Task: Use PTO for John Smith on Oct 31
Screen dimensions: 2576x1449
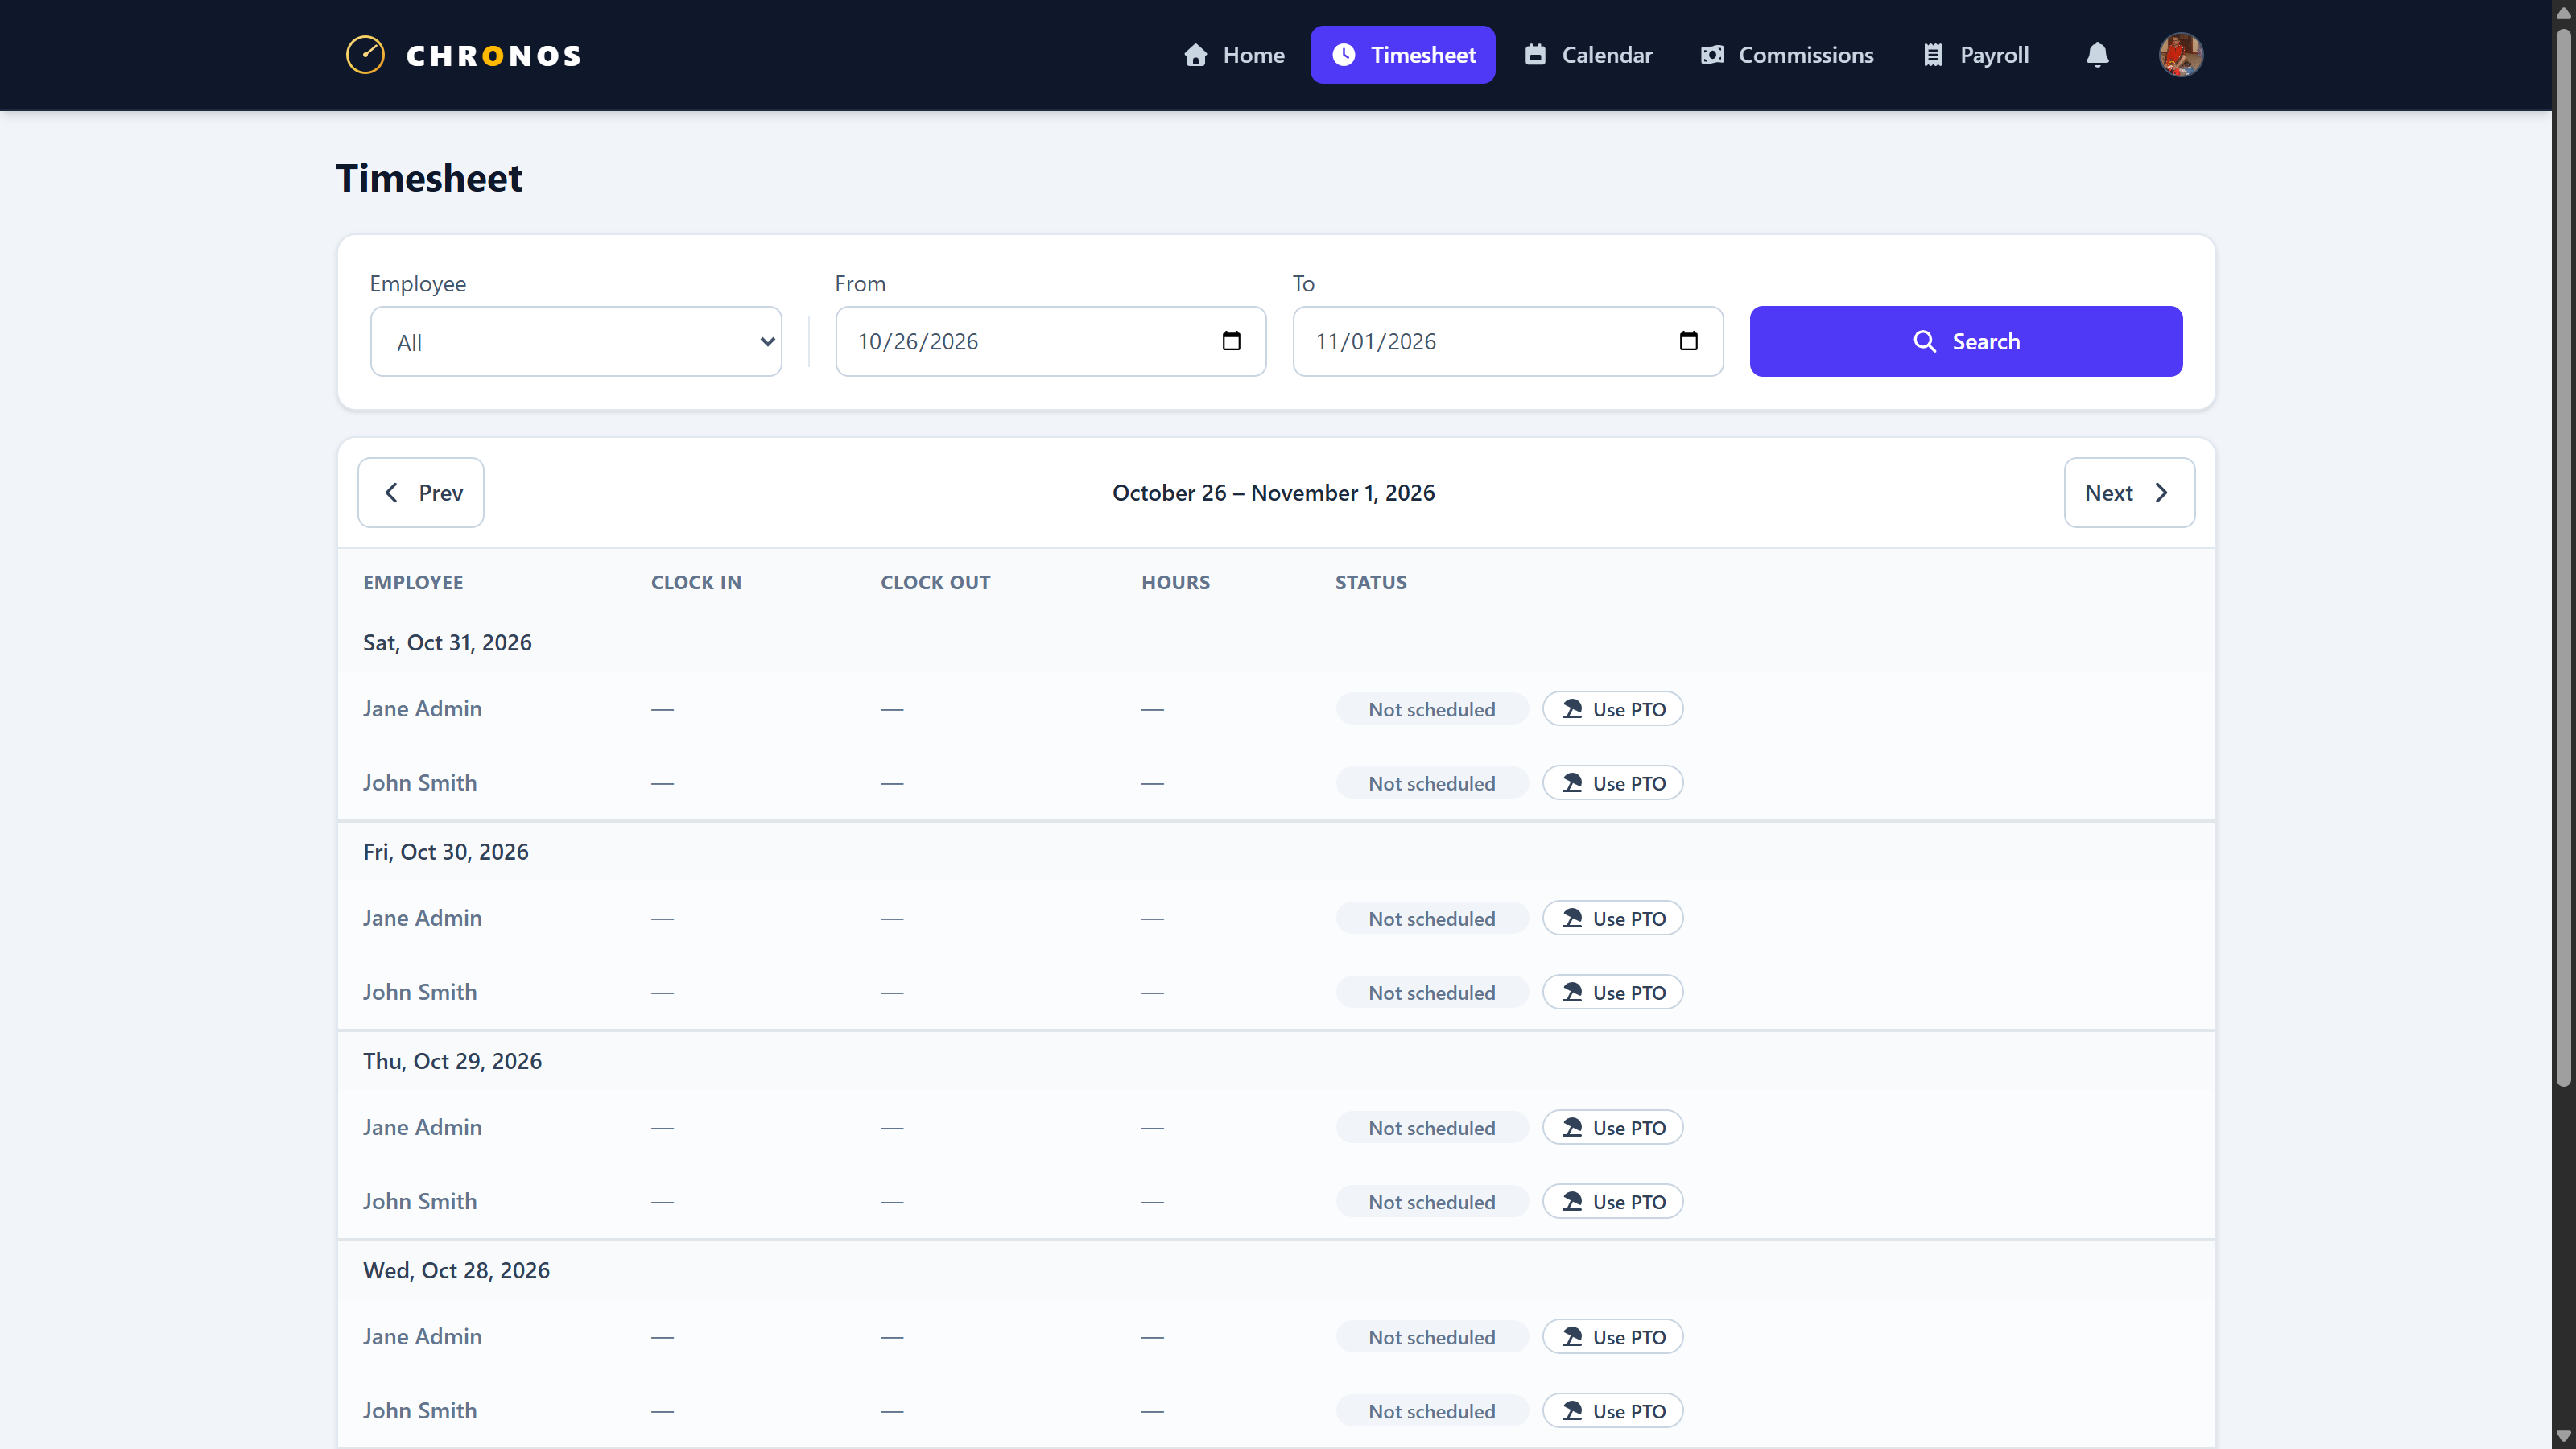Action: [x=1612, y=783]
